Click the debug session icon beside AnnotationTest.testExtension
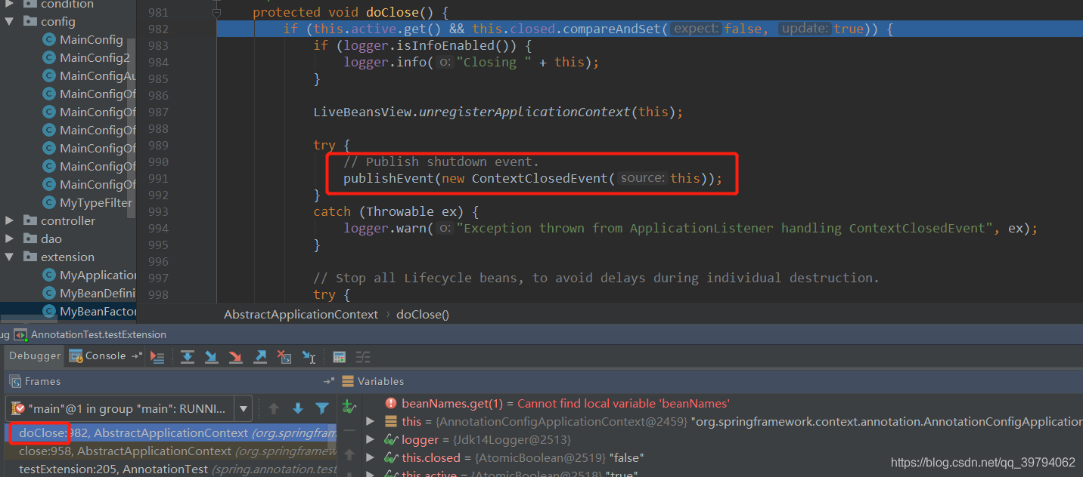Image resolution: width=1083 pixels, height=477 pixels. 20,334
